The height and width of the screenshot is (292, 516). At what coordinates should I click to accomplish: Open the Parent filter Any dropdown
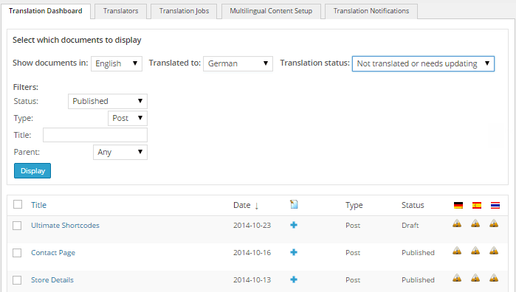(x=120, y=152)
